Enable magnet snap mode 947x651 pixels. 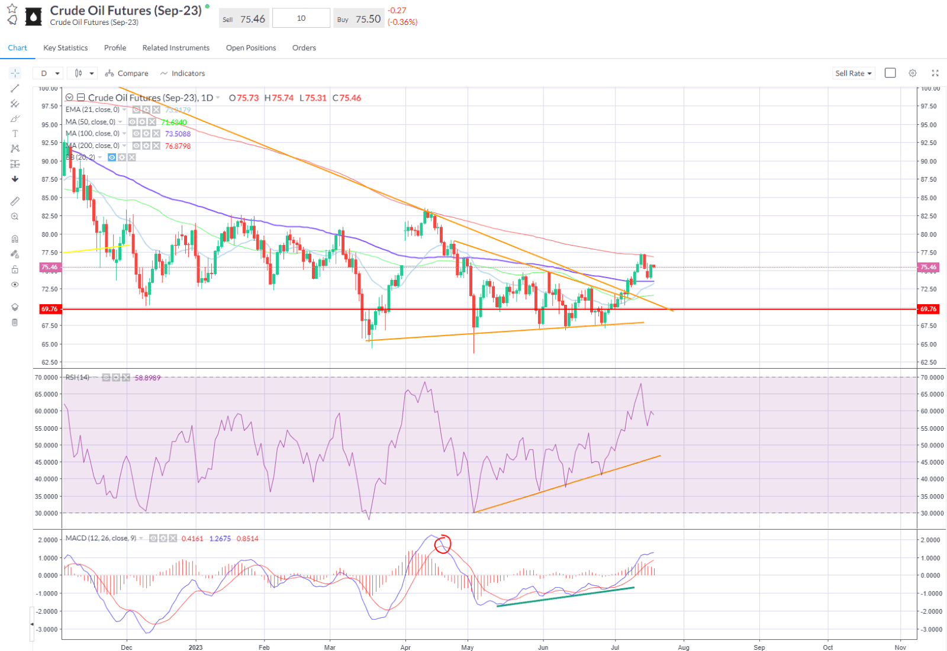[x=15, y=239]
